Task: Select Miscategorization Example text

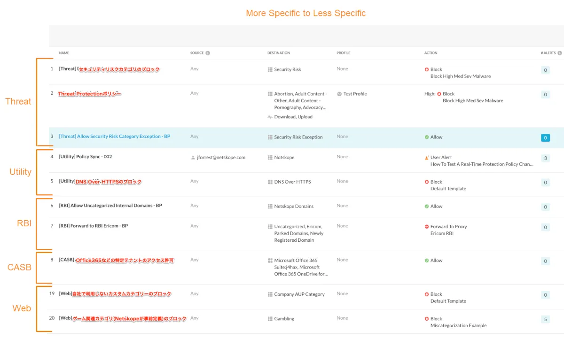Action: [458, 325]
